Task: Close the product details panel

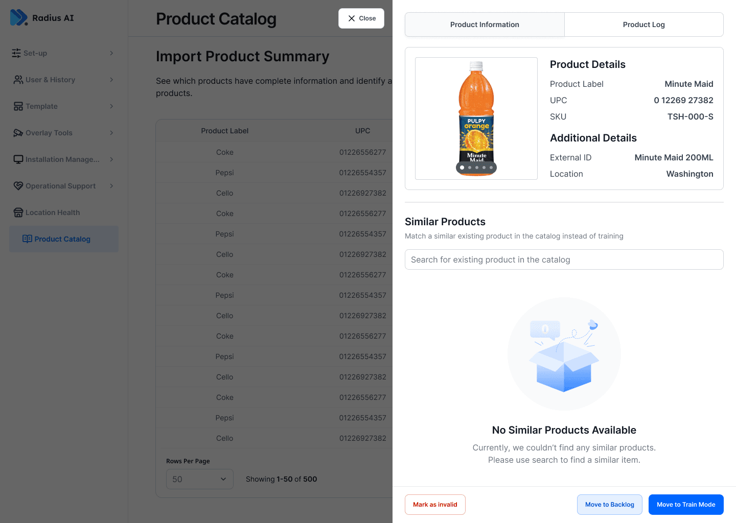Action: tap(361, 18)
